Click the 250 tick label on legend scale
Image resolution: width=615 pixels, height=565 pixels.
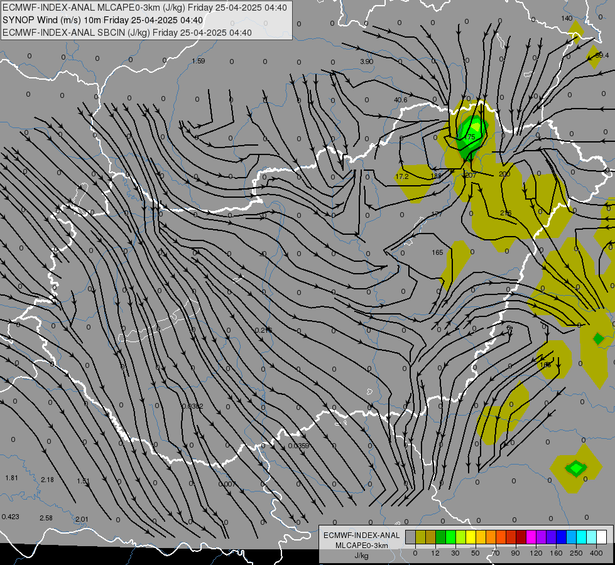[x=576, y=553]
